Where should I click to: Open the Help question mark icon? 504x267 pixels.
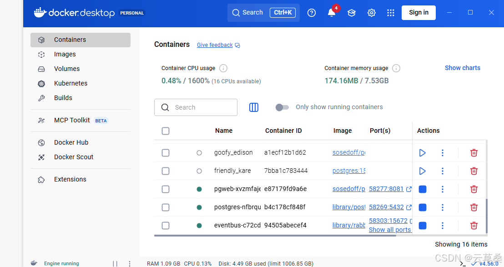(312, 13)
